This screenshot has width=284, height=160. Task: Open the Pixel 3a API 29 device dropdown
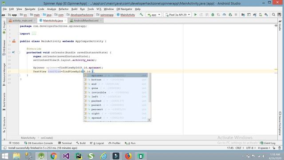point(177,15)
